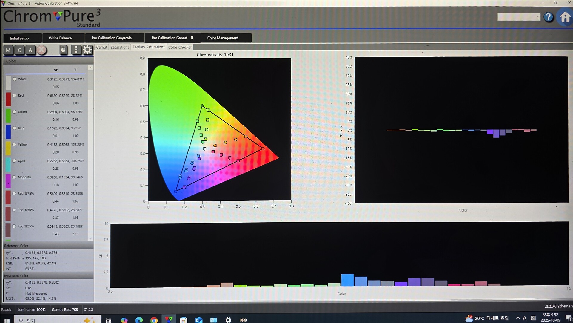Viewport: 573px width, 323px height.
Task: Switch to the Color Checker sub-tab
Action: click(x=180, y=47)
